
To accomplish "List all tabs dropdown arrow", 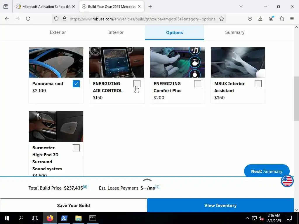I will pos(241,6).
